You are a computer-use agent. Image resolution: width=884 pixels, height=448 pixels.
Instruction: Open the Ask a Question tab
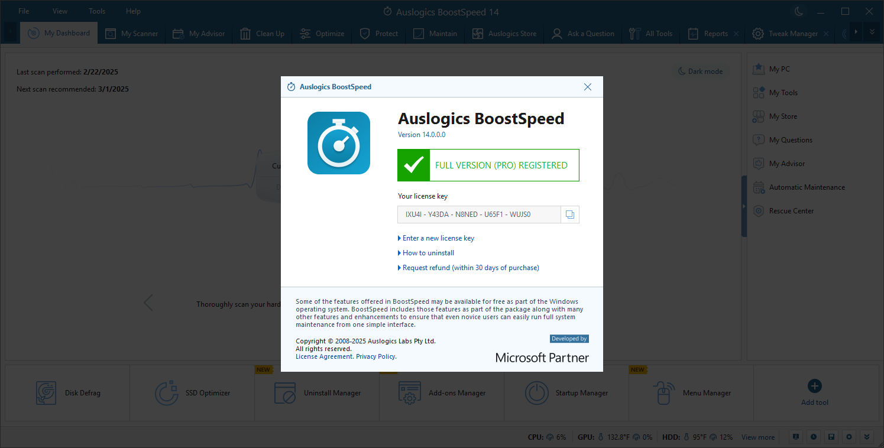583,34
